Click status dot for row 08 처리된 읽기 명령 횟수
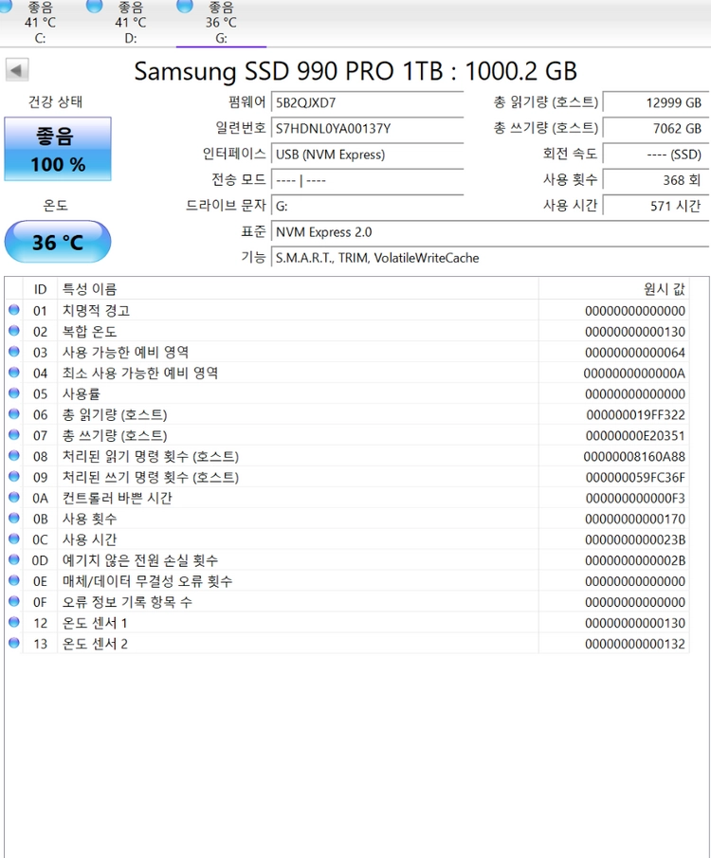The width and height of the screenshot is (711, 858). pos(14,456)
